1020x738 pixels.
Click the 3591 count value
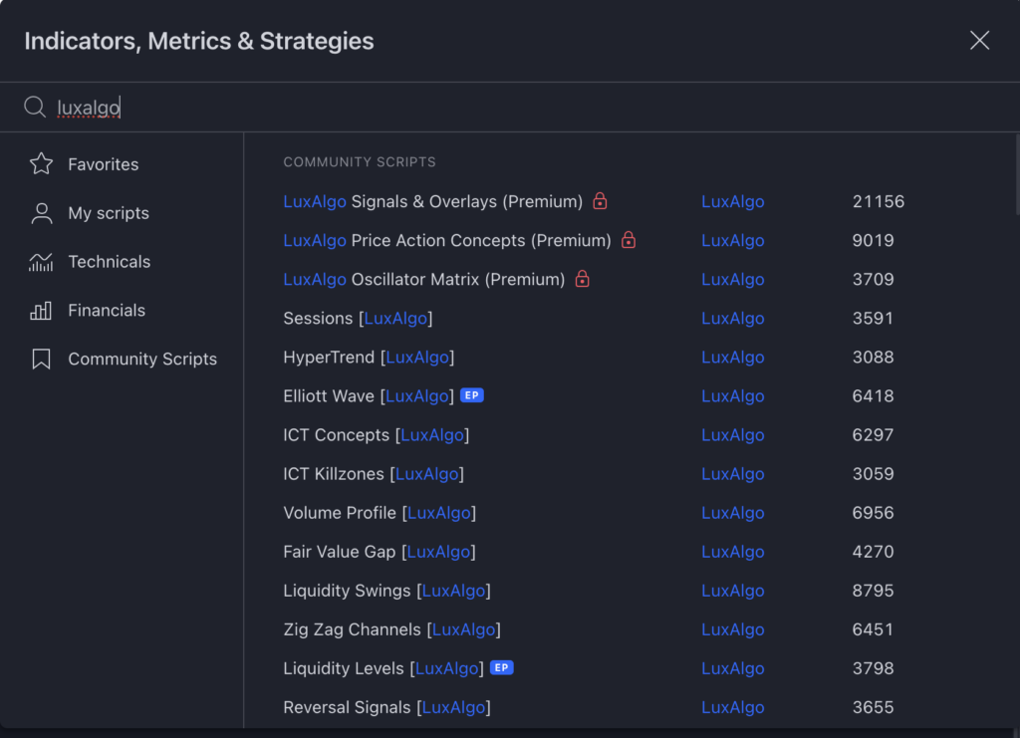pos(873,319)
